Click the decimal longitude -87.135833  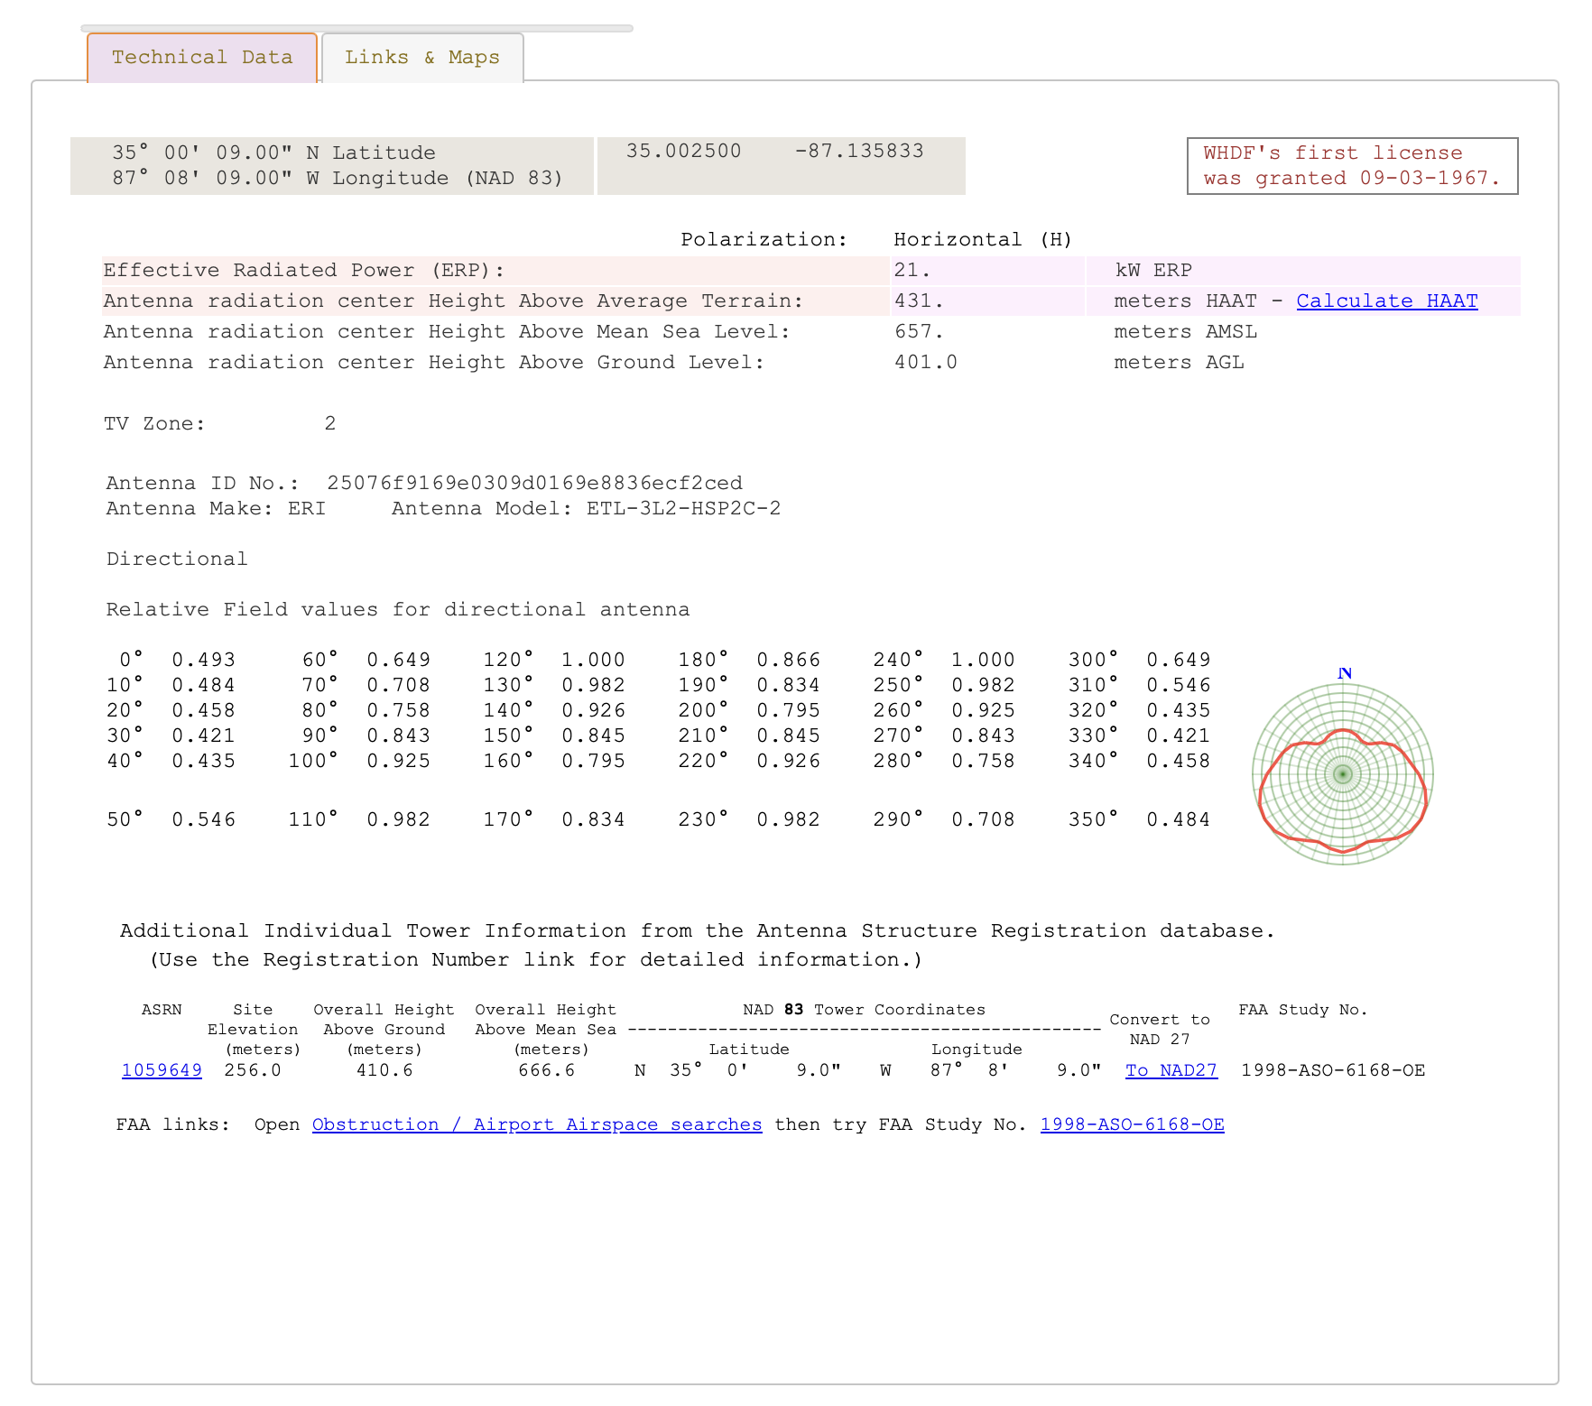coord(859,152)
